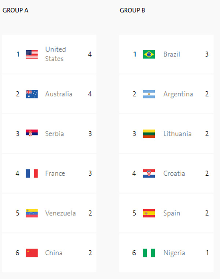Select the Serbia flag icon
Viewport: 220px width, 279px height.
(x=32, y=133)
